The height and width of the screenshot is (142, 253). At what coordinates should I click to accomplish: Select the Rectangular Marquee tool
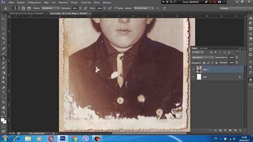point(4,24)
